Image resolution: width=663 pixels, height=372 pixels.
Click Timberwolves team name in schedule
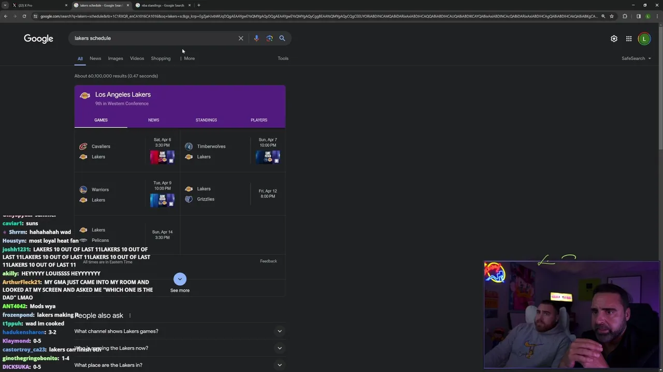pyautogui.click(x=211, y=146)
